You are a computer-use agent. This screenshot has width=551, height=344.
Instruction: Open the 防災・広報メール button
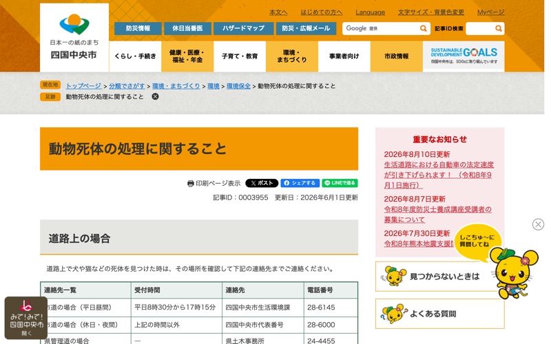306,28
